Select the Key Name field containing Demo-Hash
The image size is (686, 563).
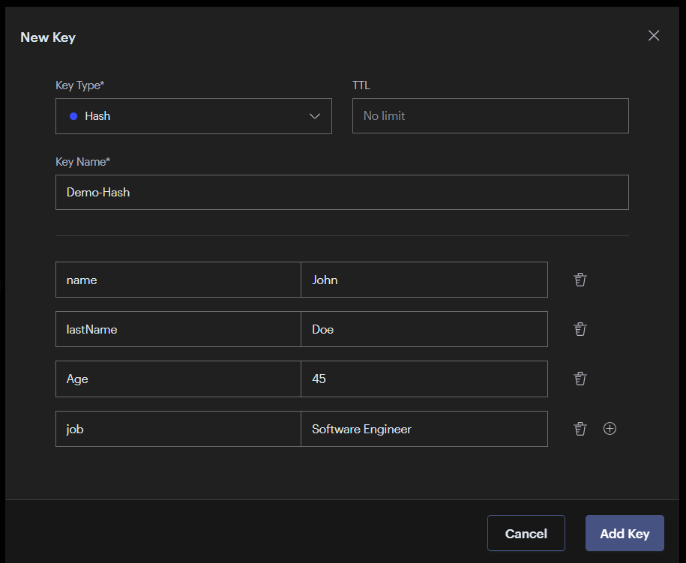click(341, 192)
